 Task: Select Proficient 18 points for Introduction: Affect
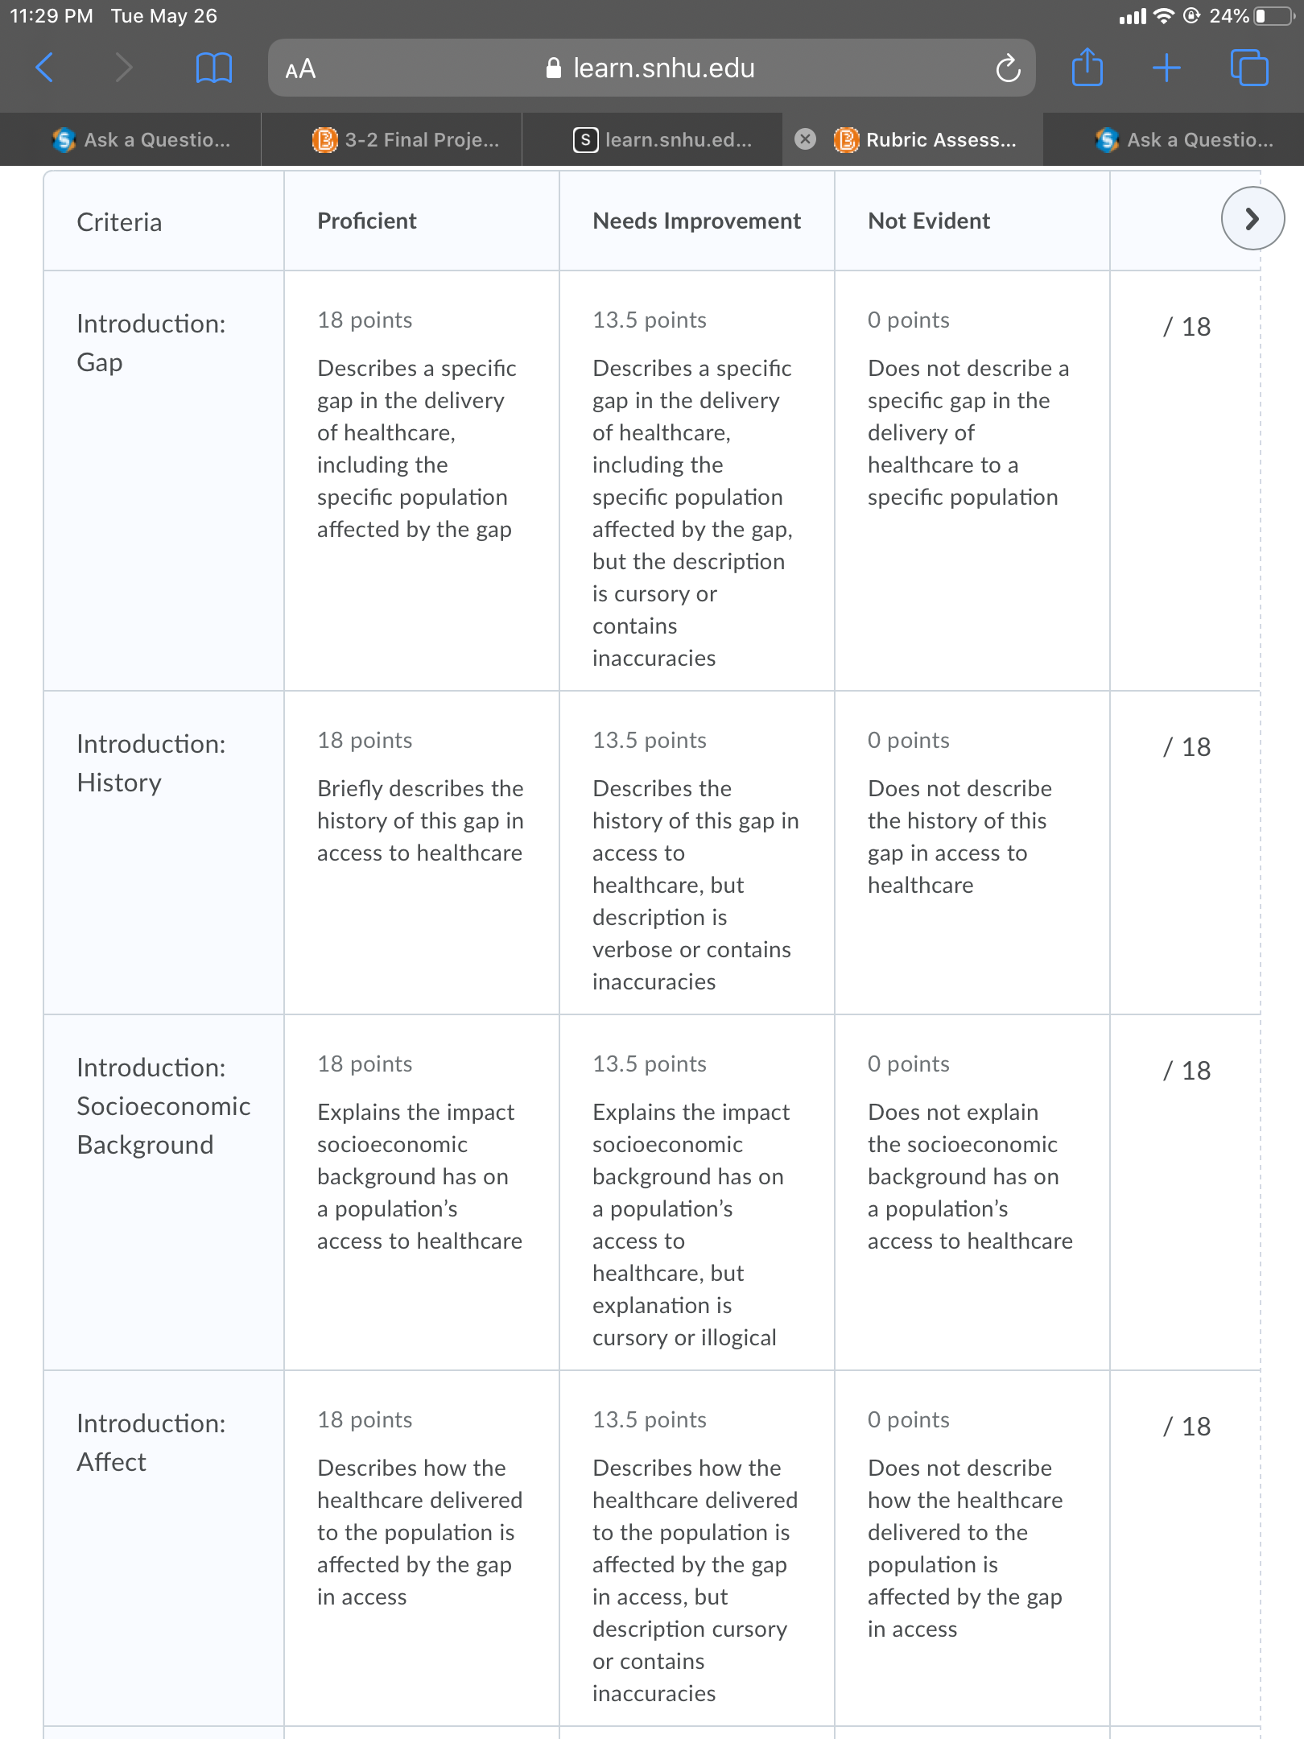click(x=421, y=1508)
